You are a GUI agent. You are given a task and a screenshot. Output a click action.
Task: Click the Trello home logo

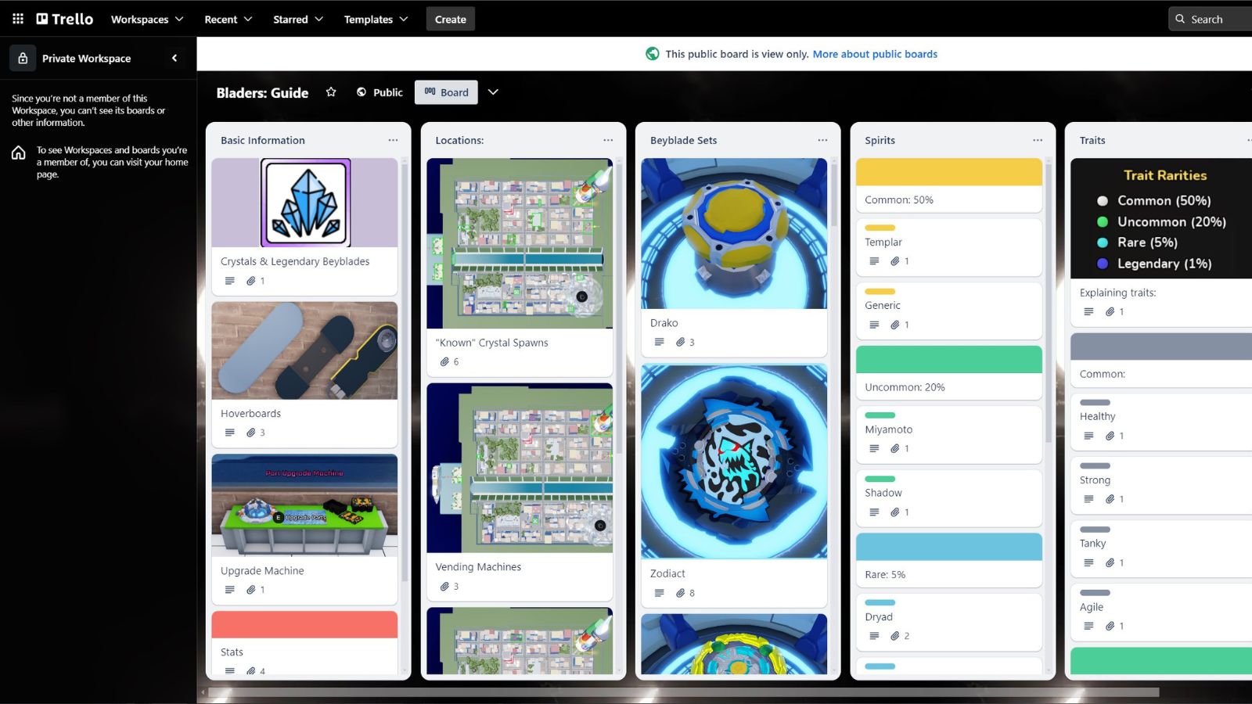coord(65,19)
